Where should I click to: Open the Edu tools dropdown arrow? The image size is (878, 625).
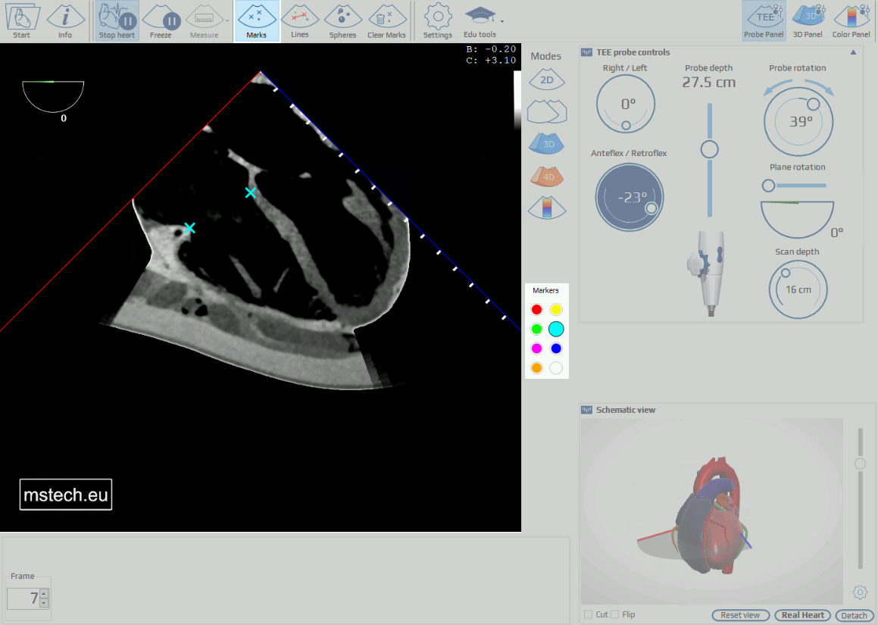502,20
